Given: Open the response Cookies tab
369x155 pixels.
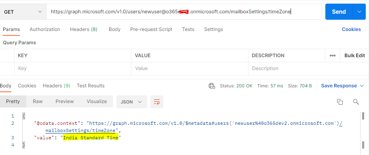Looking at the screenshot, I should click(27, 86).
